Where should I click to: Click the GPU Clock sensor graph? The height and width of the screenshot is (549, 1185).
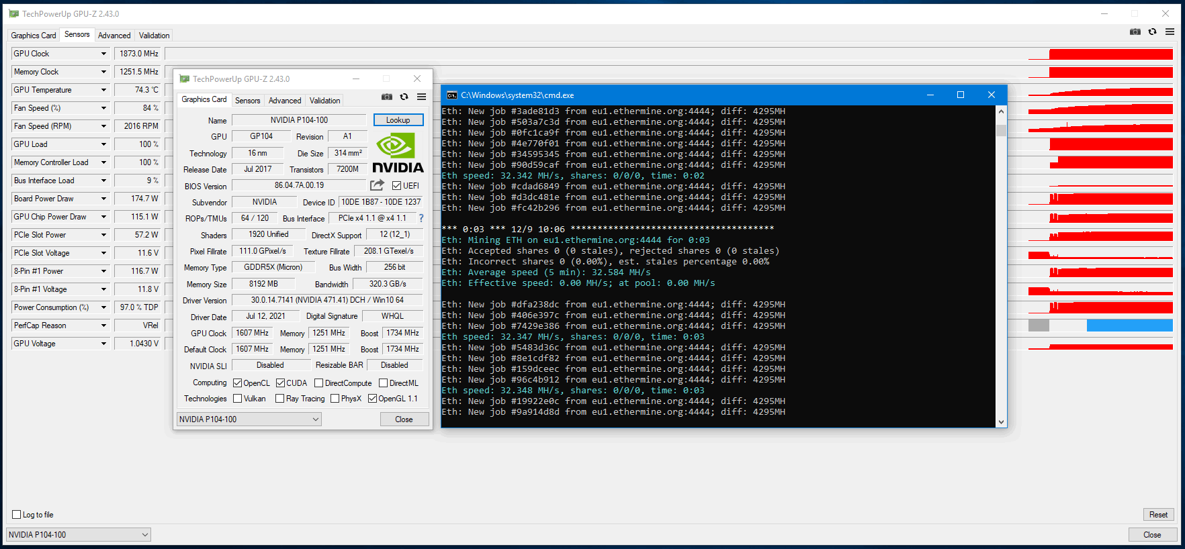click(x=670, y=54)
